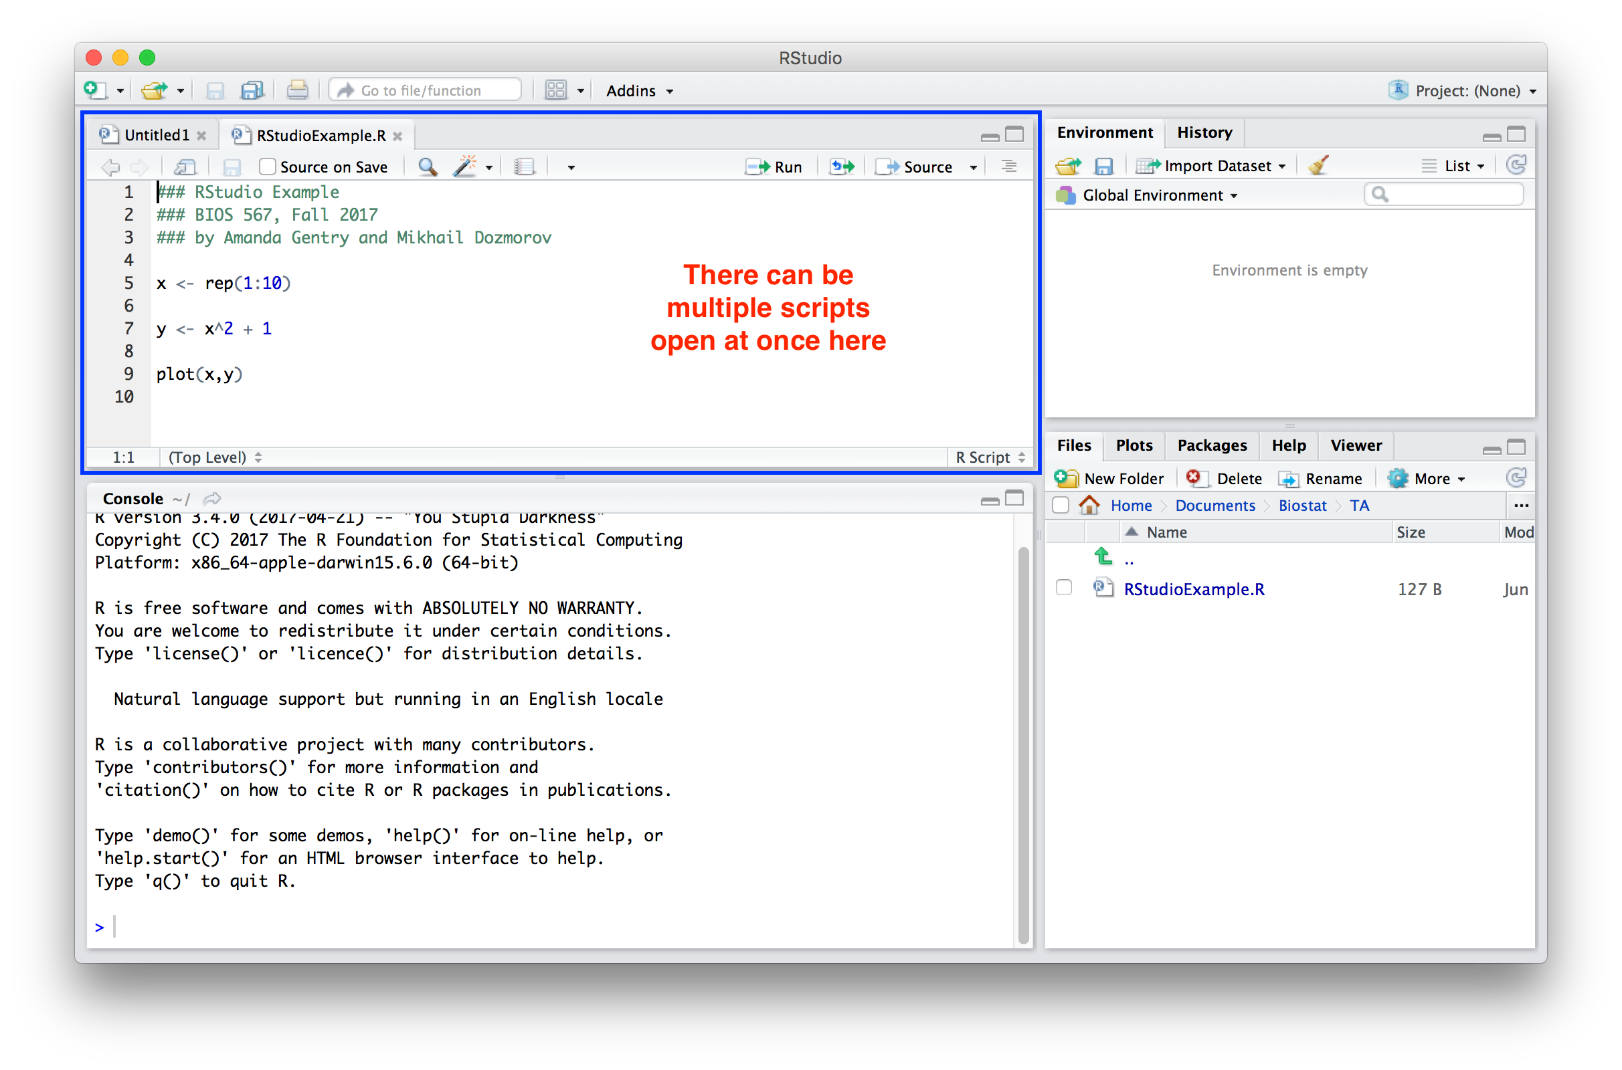Open the magic wand code tools

pos(466,167)
